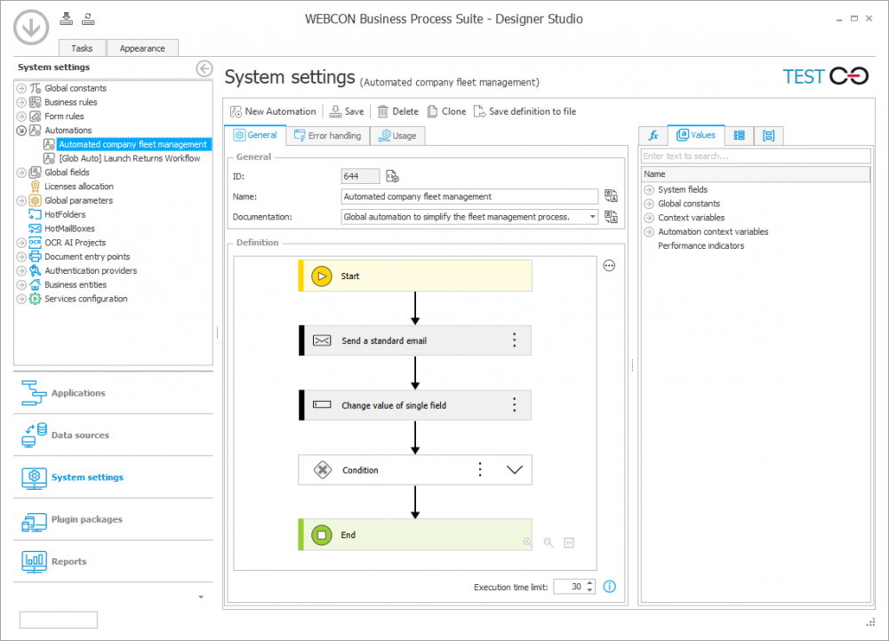Click the large round download arrow logo button
Image resolution: width=889 pixels, height=641 pixels.
coord(30,27)
